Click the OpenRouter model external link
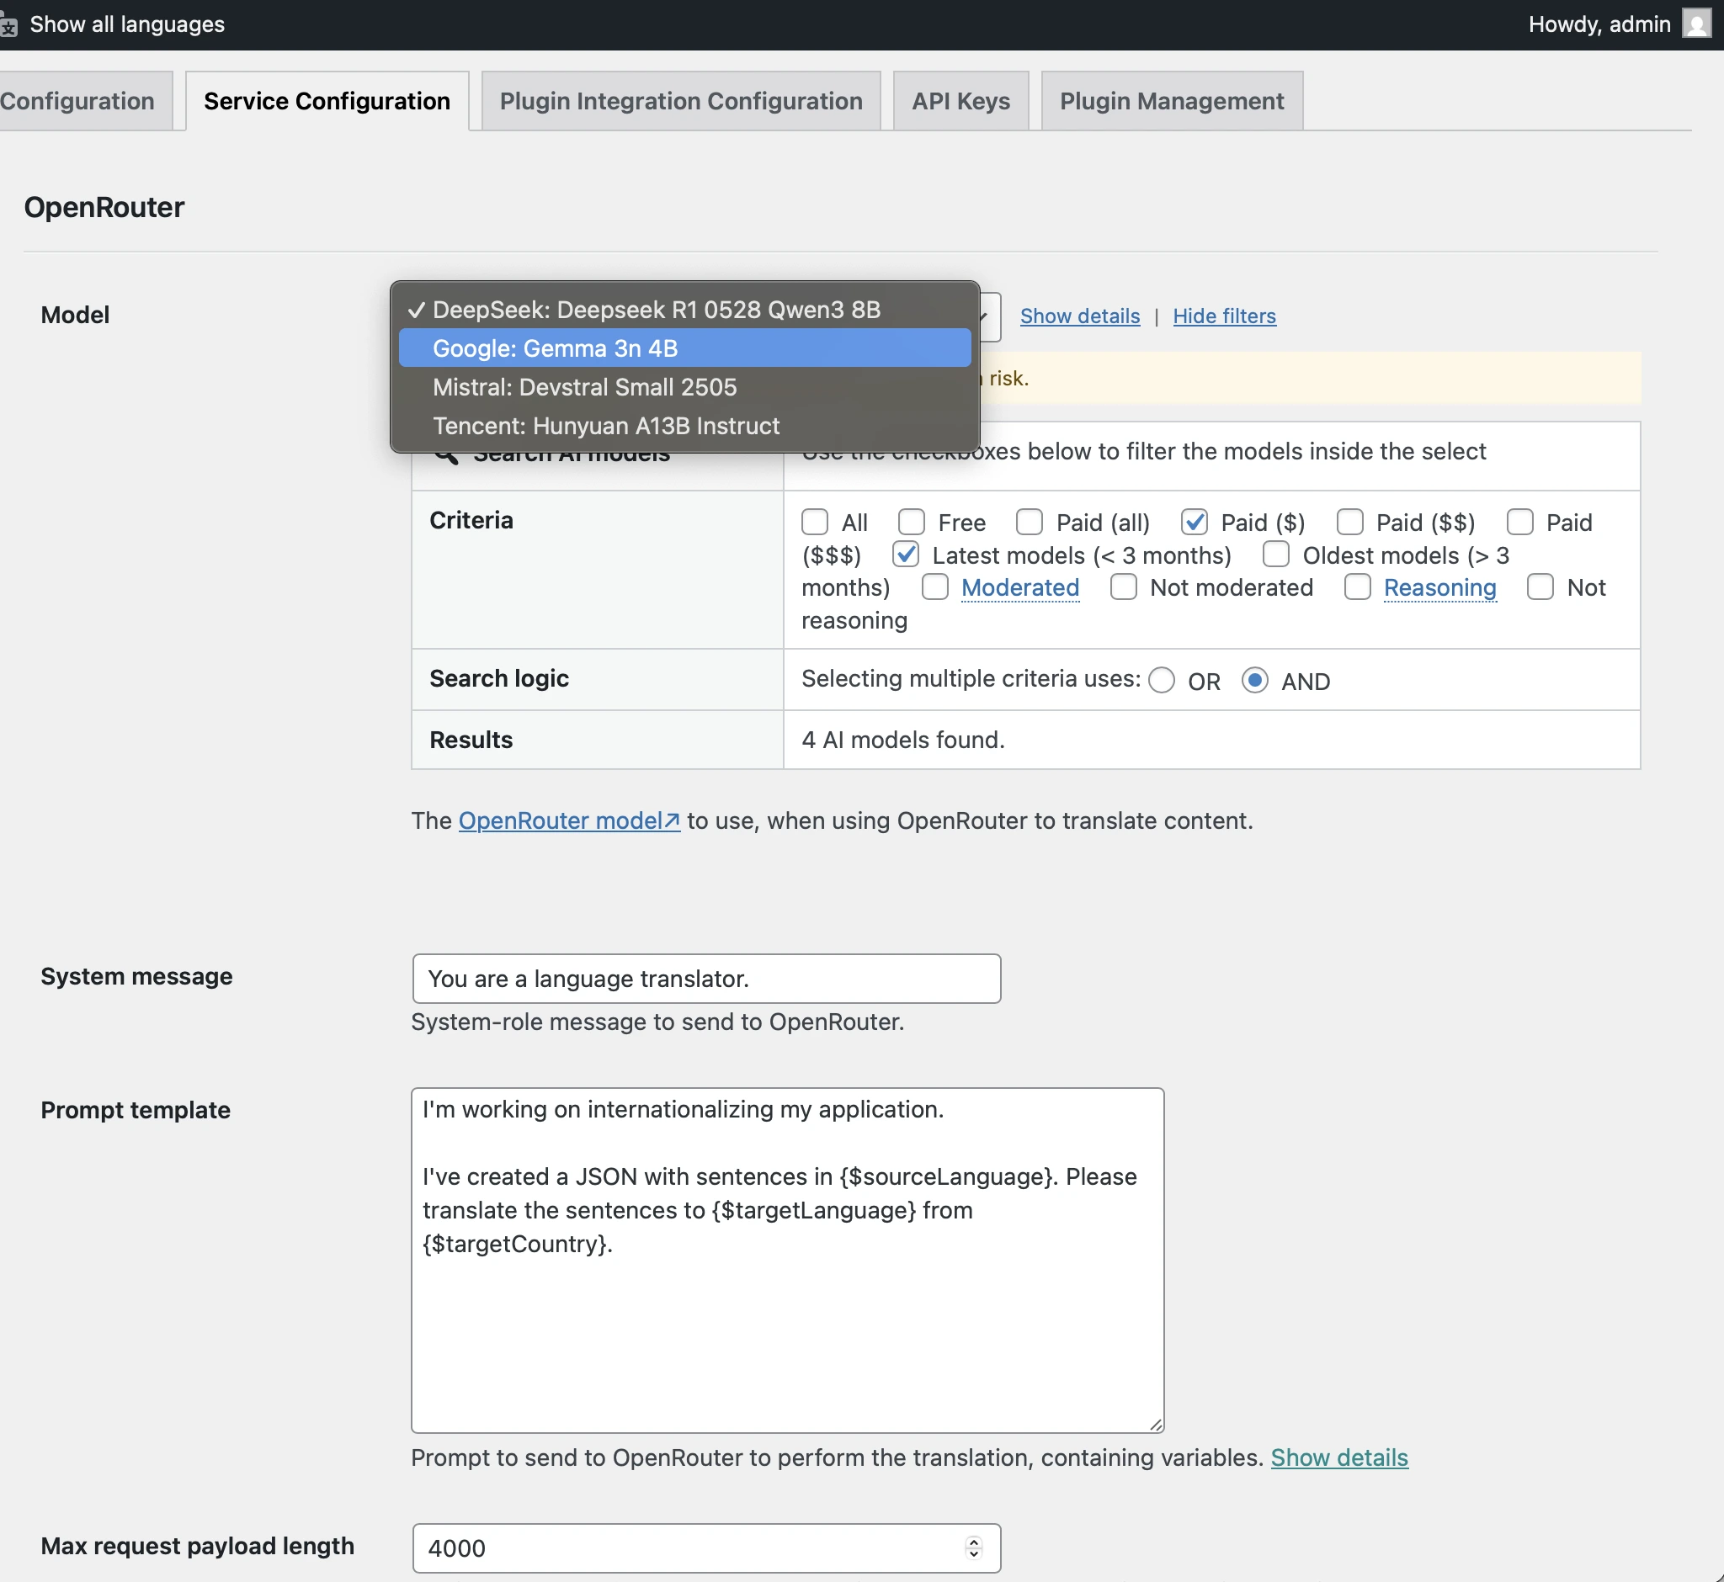Image resolution: width=1724 pixels, height=1582 pixels. coord(569,820)
